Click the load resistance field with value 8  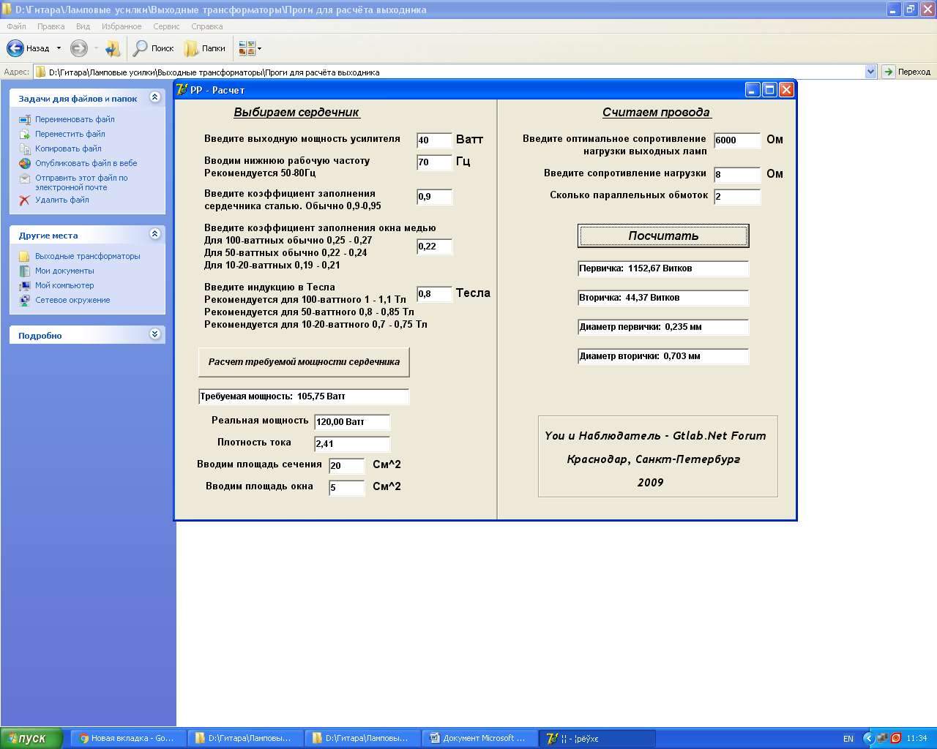[736, 175]
